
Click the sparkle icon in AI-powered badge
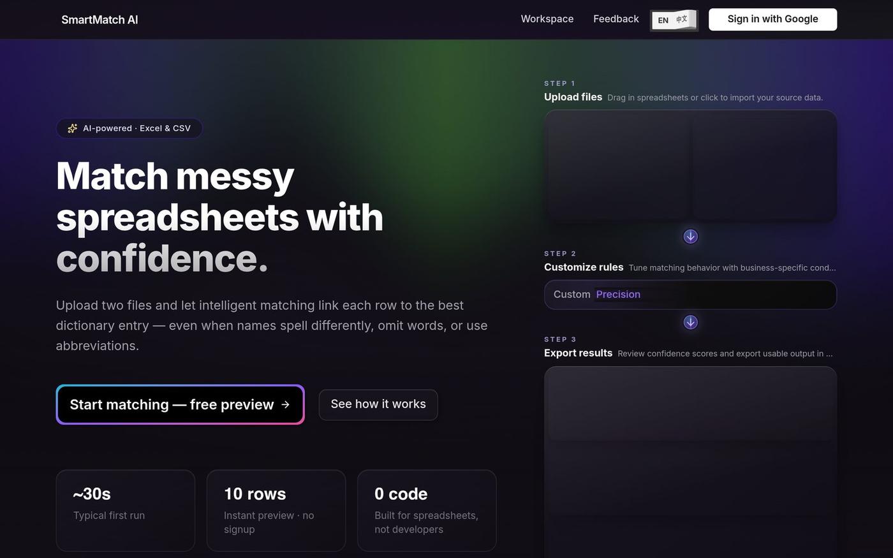point(73,128)
